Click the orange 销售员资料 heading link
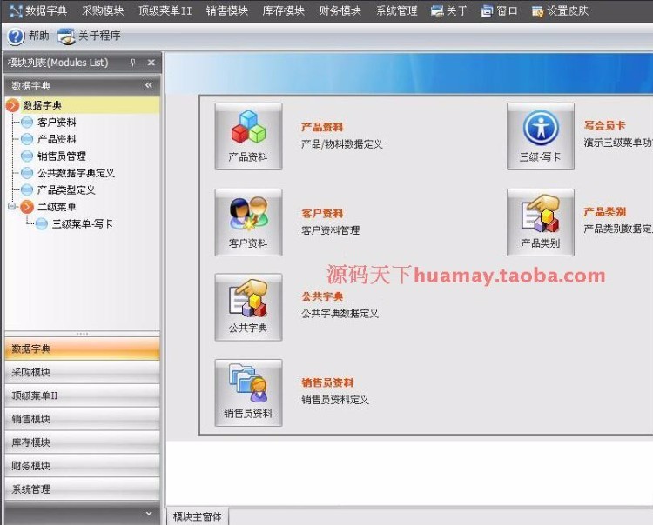 point(327,382)
